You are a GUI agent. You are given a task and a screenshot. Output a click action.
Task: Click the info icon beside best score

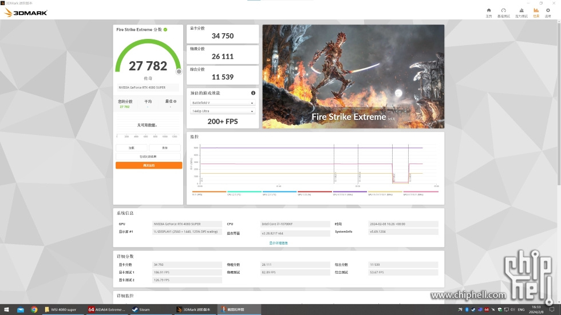(x=175, y=101)
